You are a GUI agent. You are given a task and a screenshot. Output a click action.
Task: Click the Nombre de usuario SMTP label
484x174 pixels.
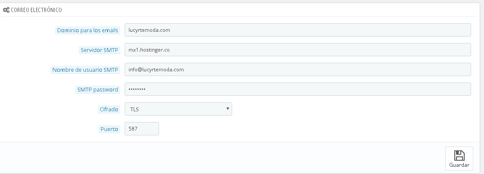85,70
